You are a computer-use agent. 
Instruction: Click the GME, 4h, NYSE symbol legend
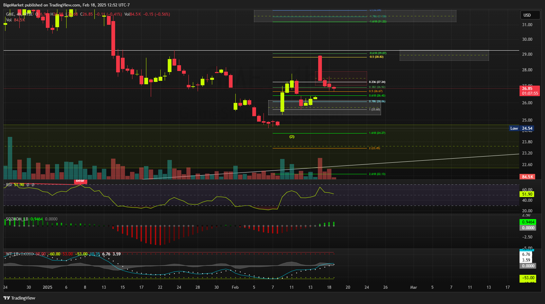[19, 14]
